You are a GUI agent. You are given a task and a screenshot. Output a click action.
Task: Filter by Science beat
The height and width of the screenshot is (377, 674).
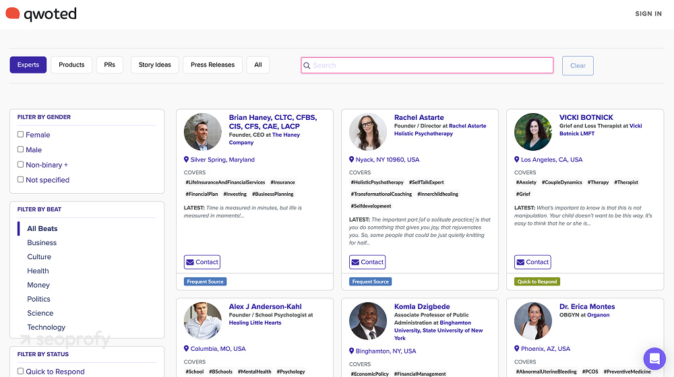click(x=40, y=314)
